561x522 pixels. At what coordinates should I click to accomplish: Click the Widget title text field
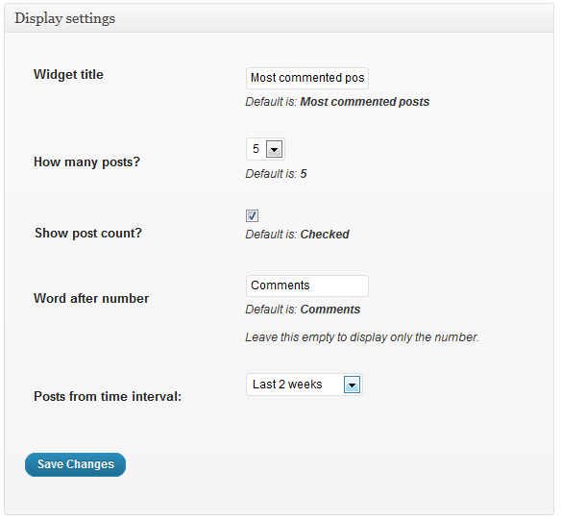(307, 78)
